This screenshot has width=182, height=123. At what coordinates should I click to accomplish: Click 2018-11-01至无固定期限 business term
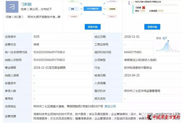49,68
